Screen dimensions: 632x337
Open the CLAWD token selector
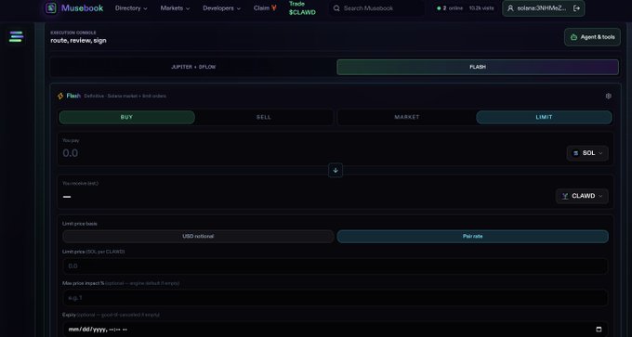click(582, 196)
